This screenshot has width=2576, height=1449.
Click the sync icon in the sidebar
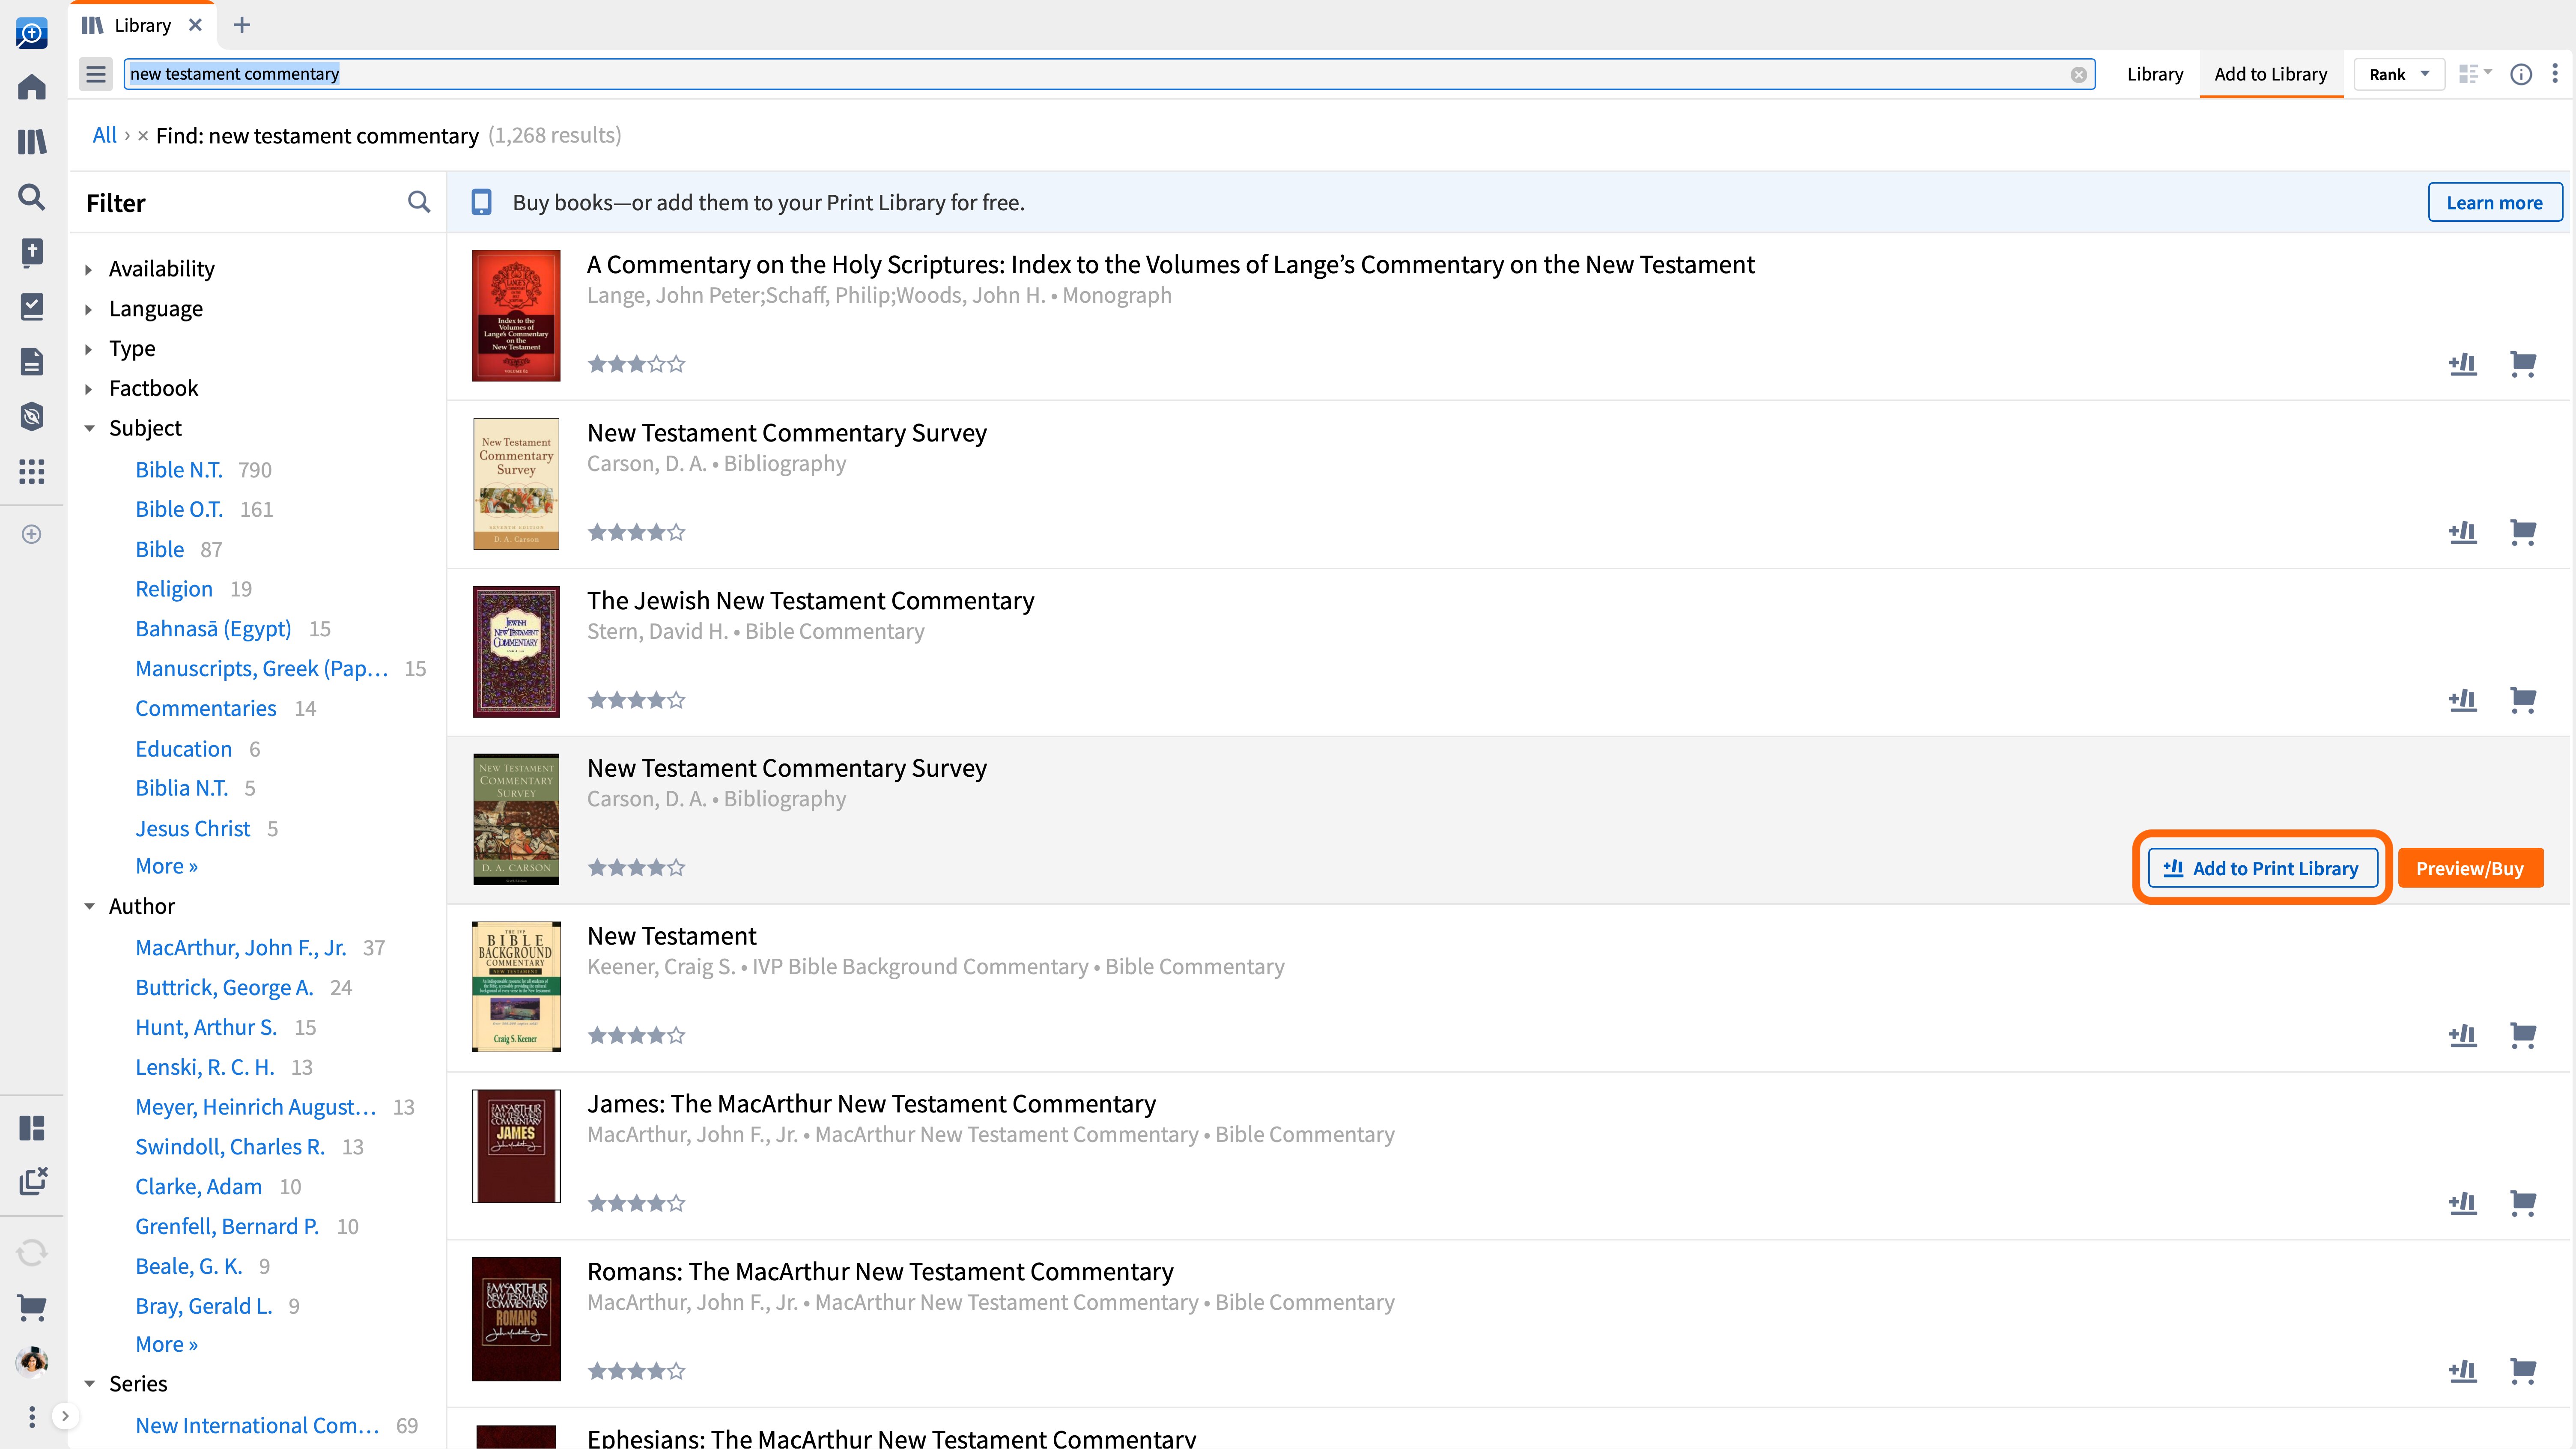(31, 1252)
